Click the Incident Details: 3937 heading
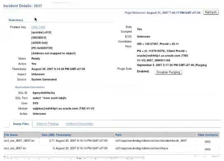224x161 pixels. point(23,6)
